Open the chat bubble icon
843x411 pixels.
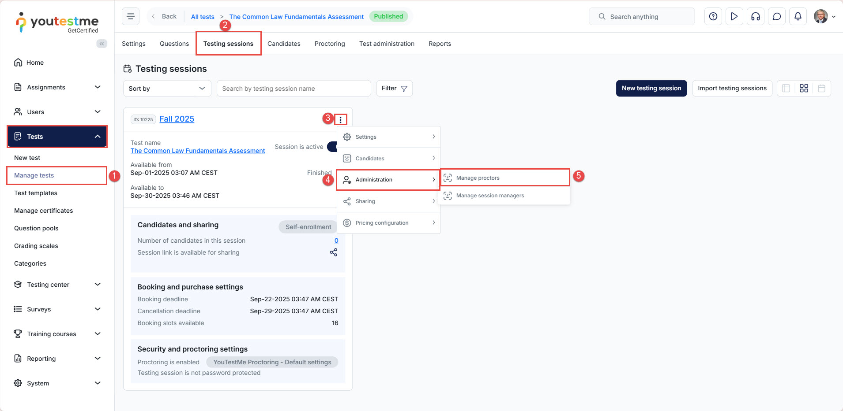[x=776, y=17]
